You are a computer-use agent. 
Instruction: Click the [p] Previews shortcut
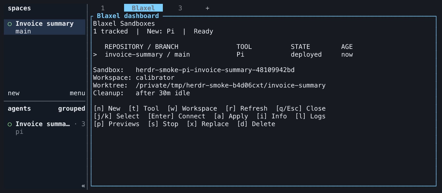[116, 124]
